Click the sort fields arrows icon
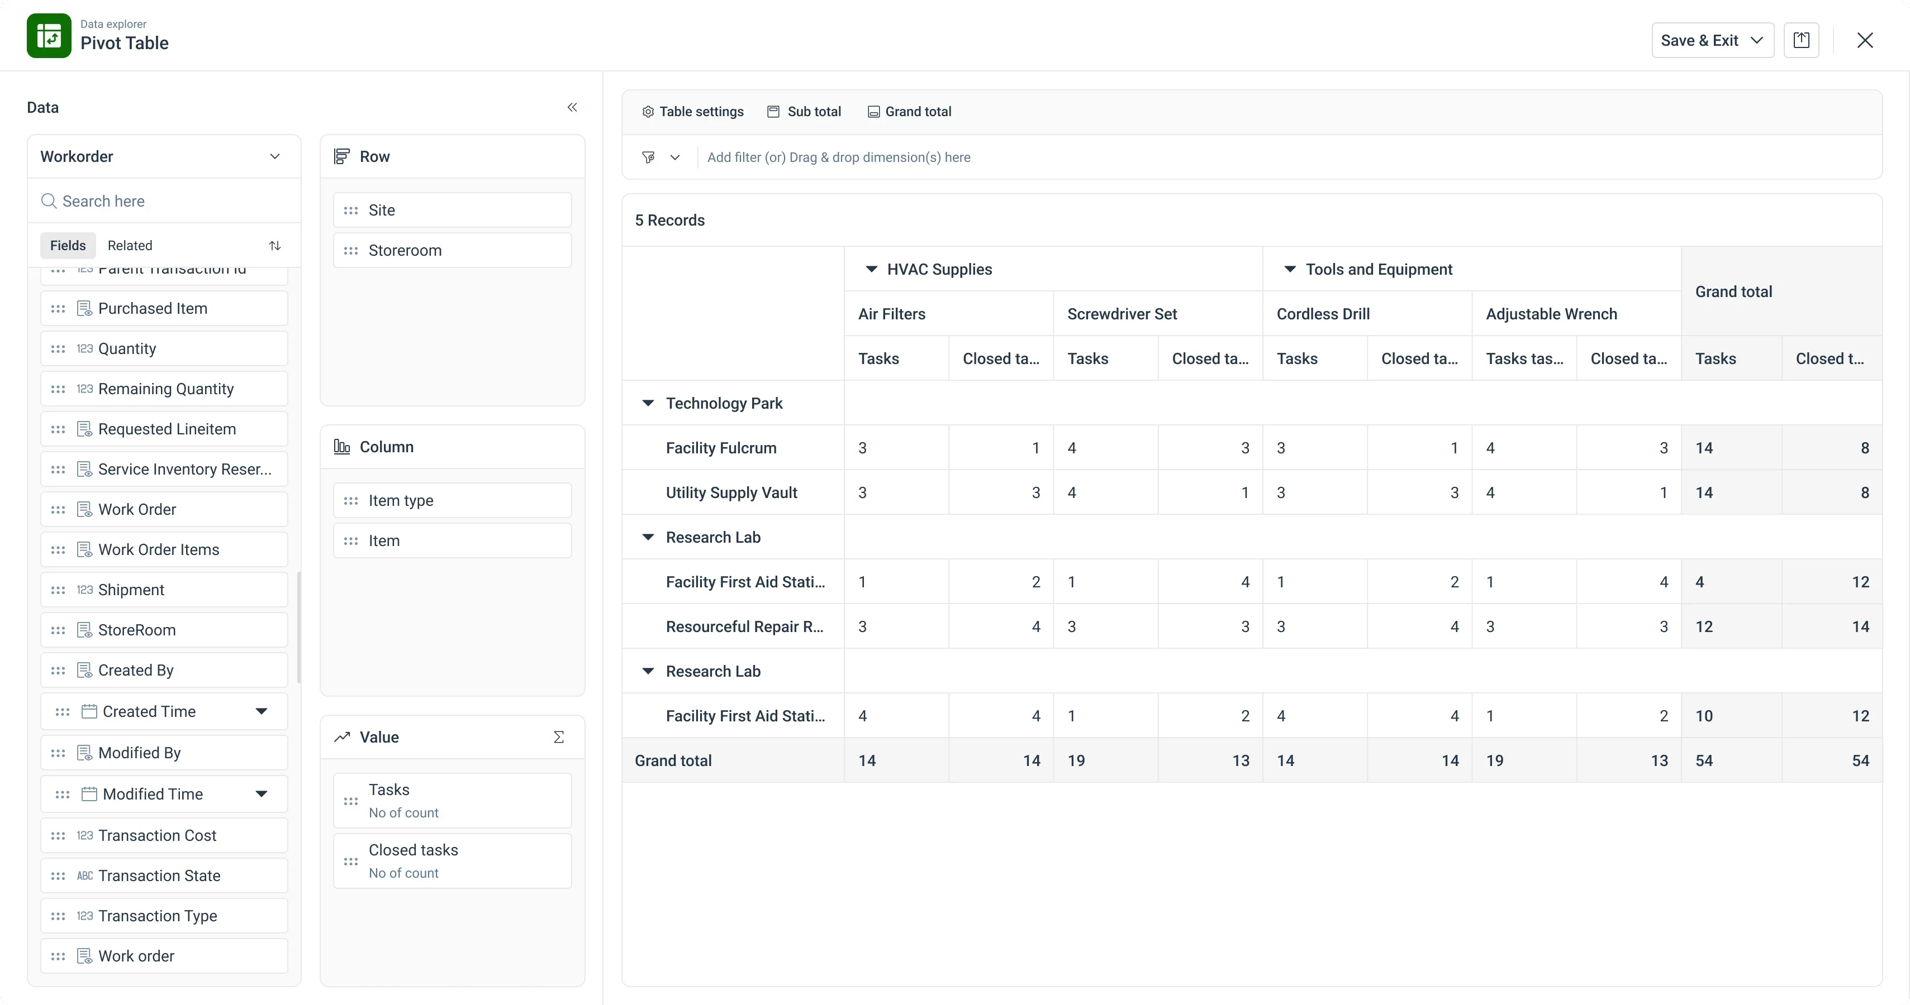Viewport: 1910px width, 1005px height. [x=275, y=245]
